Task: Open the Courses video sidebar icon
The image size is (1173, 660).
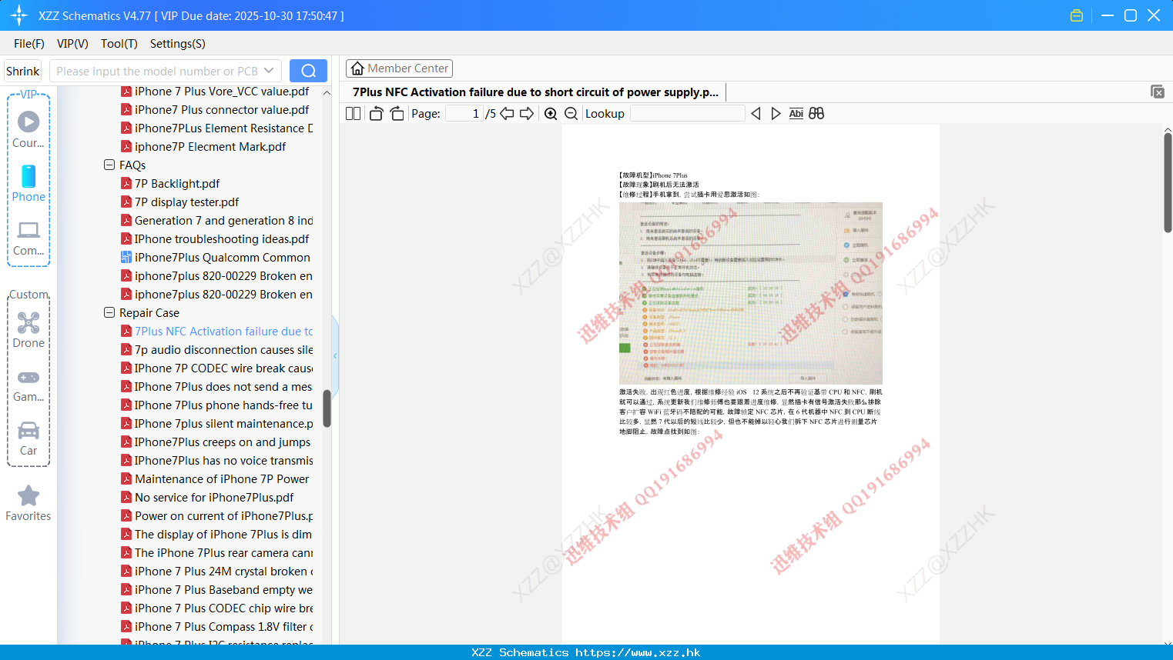Action: click(x=28, y=129)
